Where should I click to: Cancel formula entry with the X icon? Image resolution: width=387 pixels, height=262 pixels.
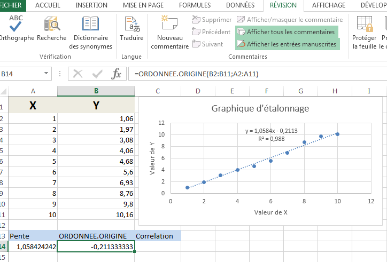[x=78, y=74]
